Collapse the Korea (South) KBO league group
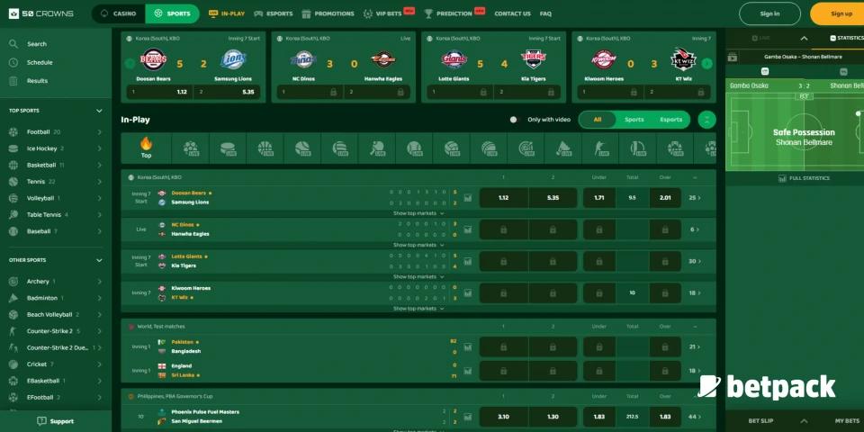This screenshot has width=864, height=432. click(694, 177)
